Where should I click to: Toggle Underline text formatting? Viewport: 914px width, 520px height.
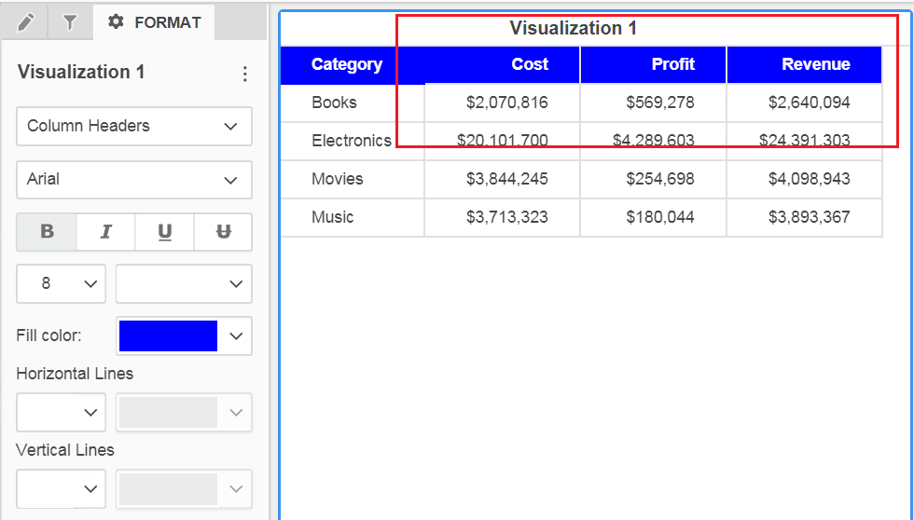[x=164, y=232]
